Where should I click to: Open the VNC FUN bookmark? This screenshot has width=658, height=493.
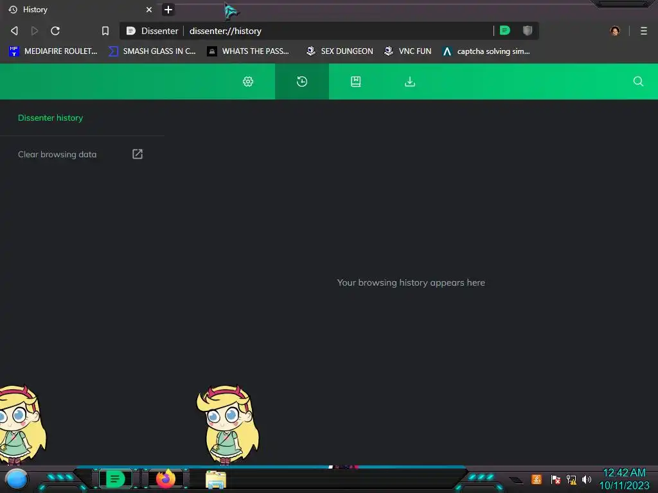(x=408, y=51)
